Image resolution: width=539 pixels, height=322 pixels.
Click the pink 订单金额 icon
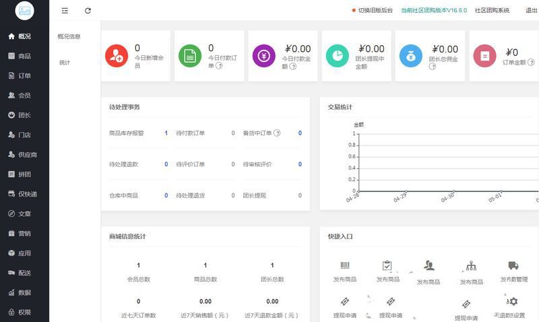coord(484,56)
